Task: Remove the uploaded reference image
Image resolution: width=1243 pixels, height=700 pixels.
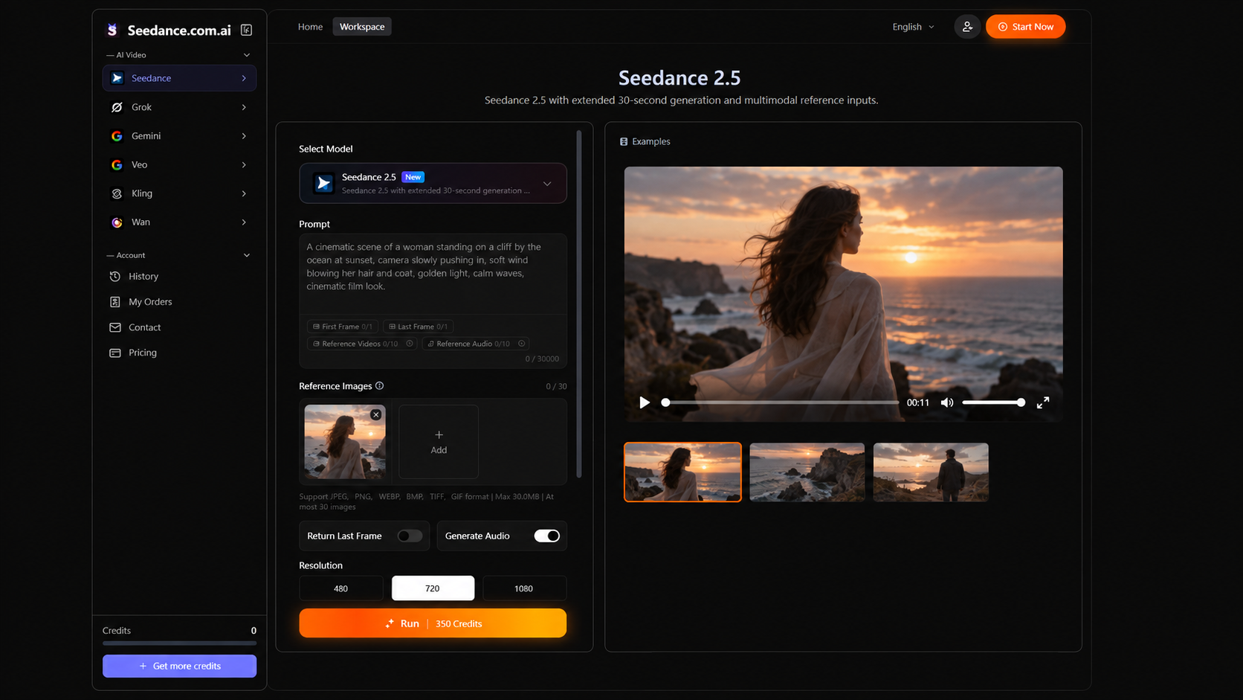Action: [376, 414]
